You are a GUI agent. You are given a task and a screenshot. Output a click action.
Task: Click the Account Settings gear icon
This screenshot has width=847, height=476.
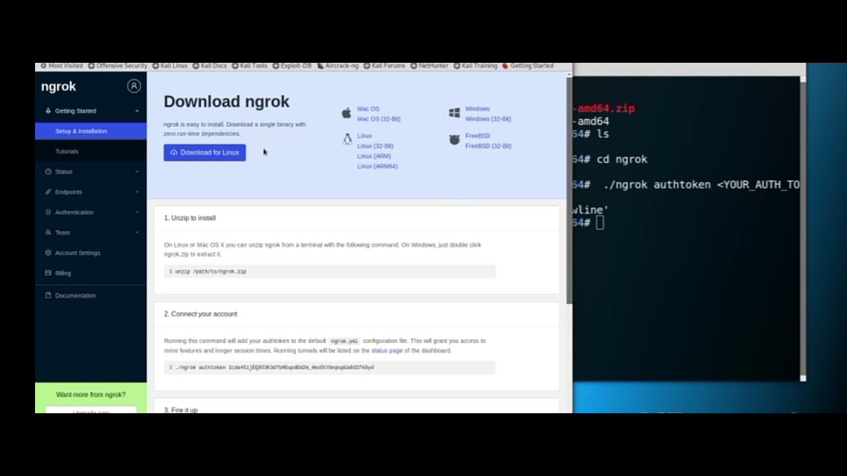pos(48,253)
